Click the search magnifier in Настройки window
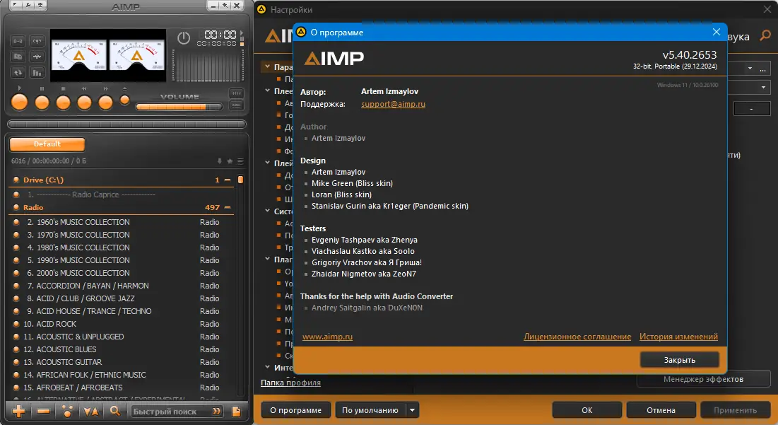 [x=765, y=36]
